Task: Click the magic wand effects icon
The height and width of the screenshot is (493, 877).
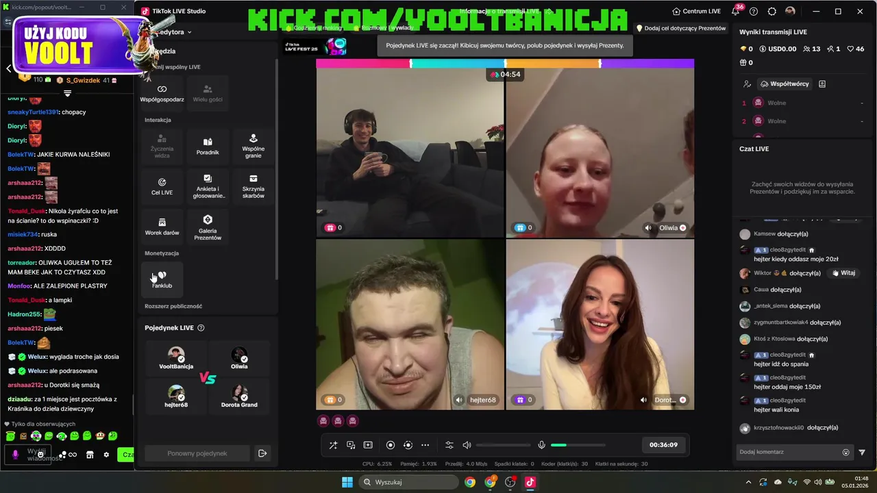Action: 333,445
